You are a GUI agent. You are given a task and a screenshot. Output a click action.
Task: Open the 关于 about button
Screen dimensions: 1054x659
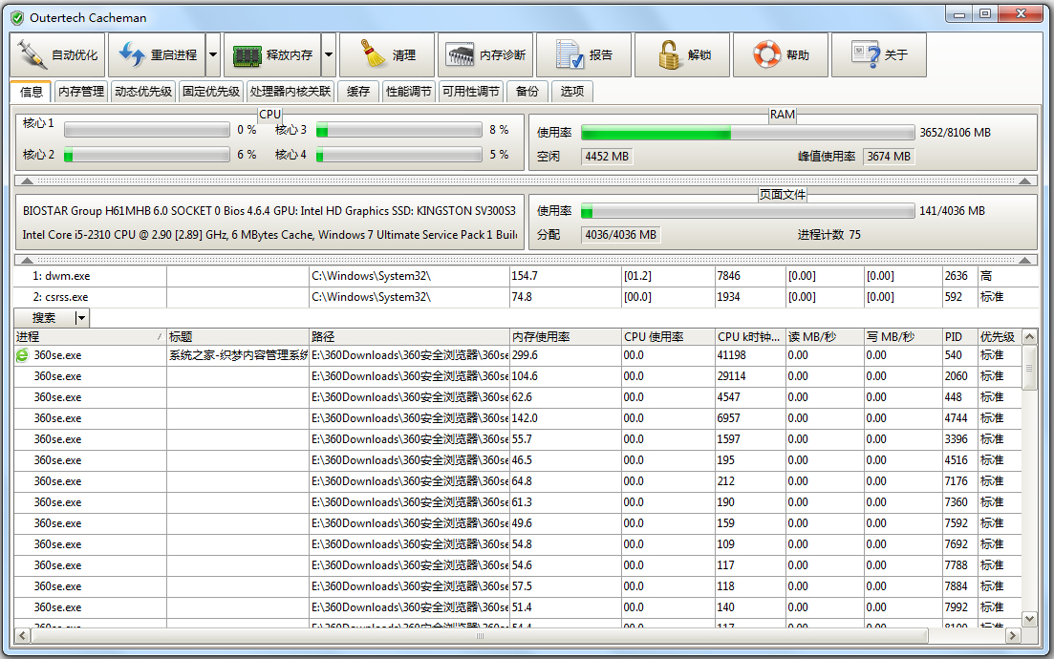[x=878, y=55]
